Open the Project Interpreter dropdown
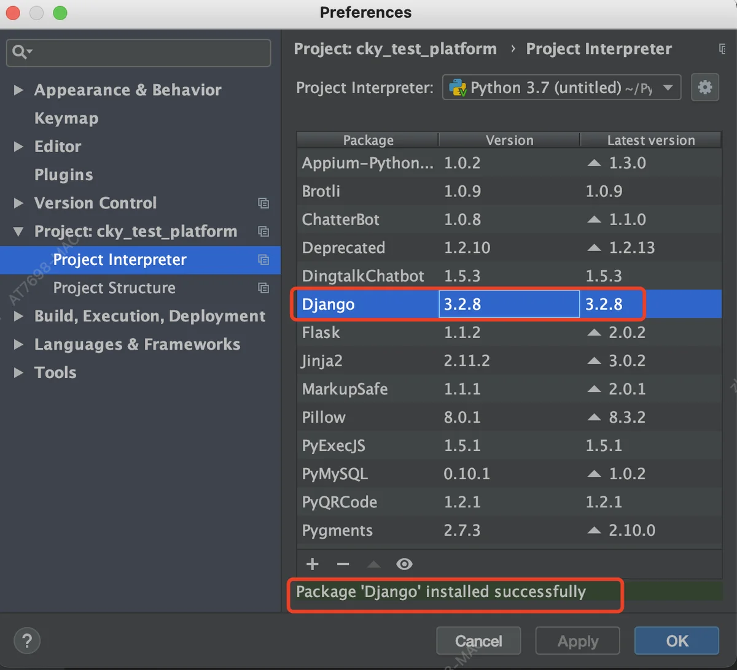Image resolution: width=737 pixels, height=670 pixels. point(561,87)
